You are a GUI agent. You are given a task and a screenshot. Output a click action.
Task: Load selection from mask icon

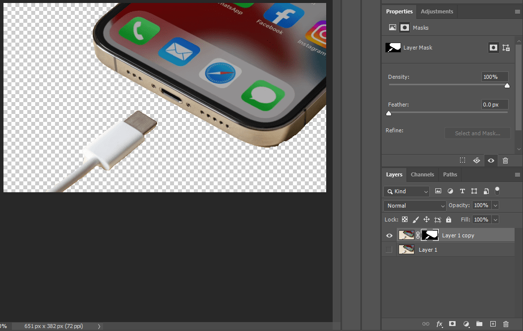463,161
